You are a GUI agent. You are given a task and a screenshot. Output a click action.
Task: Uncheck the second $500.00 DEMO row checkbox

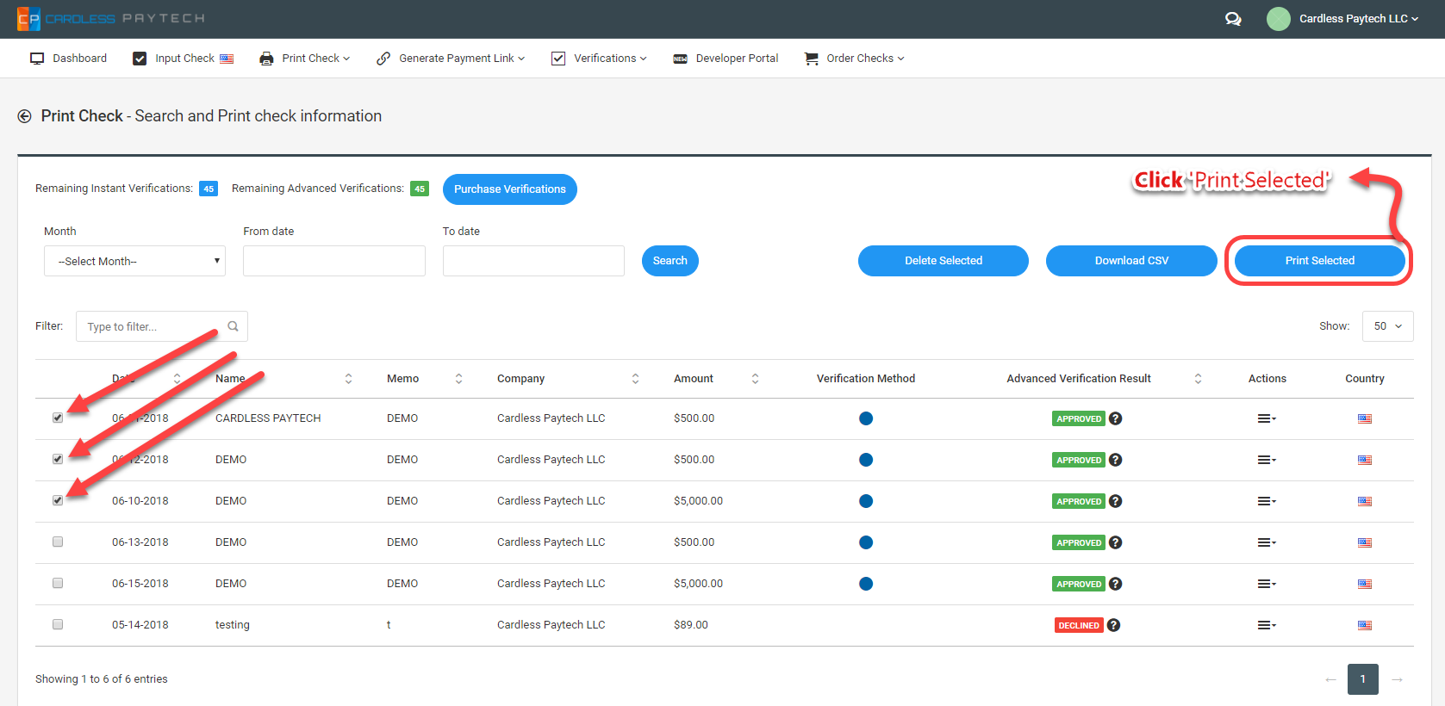(58, 459)
